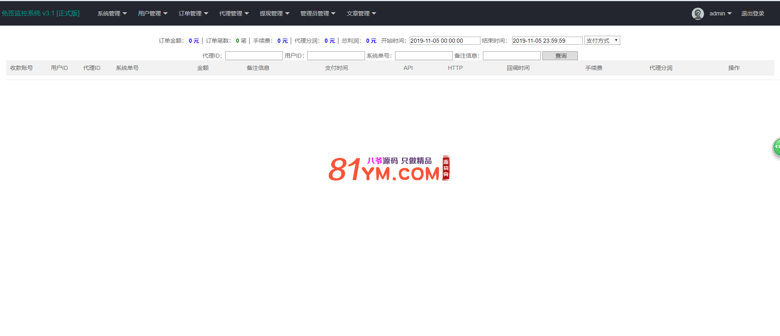Click the 结束时间 end time field
This screenshot has width=780, height=336.
(547, 41)
